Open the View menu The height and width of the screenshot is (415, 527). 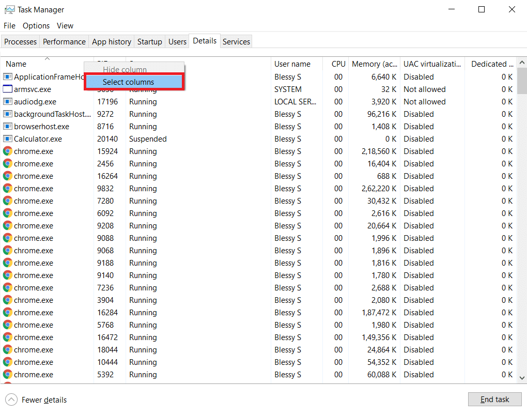[x=65, y=26]
